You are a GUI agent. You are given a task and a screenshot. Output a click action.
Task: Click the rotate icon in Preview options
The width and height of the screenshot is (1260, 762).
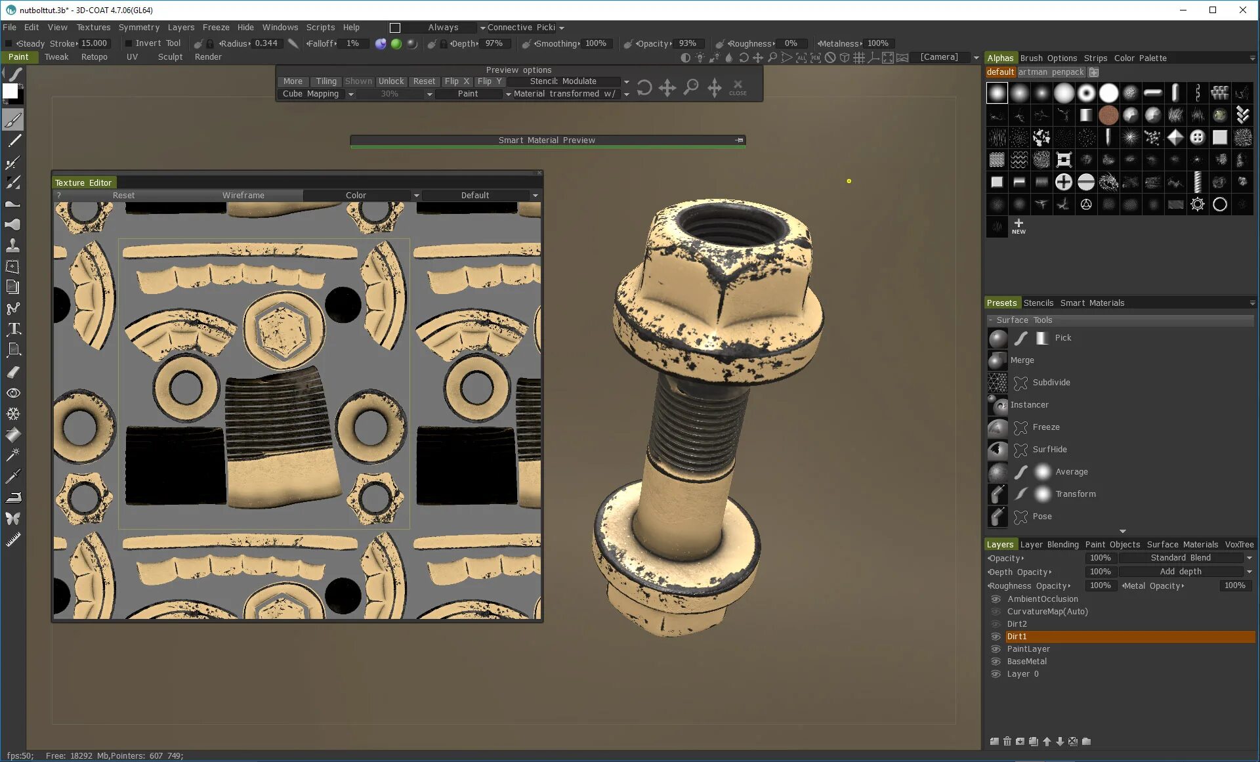[644, 87]
